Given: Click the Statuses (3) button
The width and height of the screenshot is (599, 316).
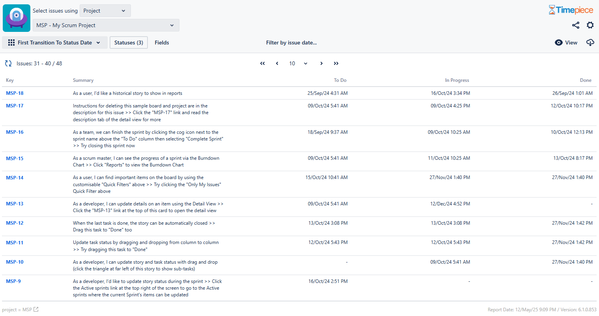Looking at the screenshot, I should coord(129,43).
